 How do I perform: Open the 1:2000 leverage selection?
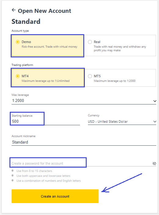pyautogui.click(x=84, y=101)
